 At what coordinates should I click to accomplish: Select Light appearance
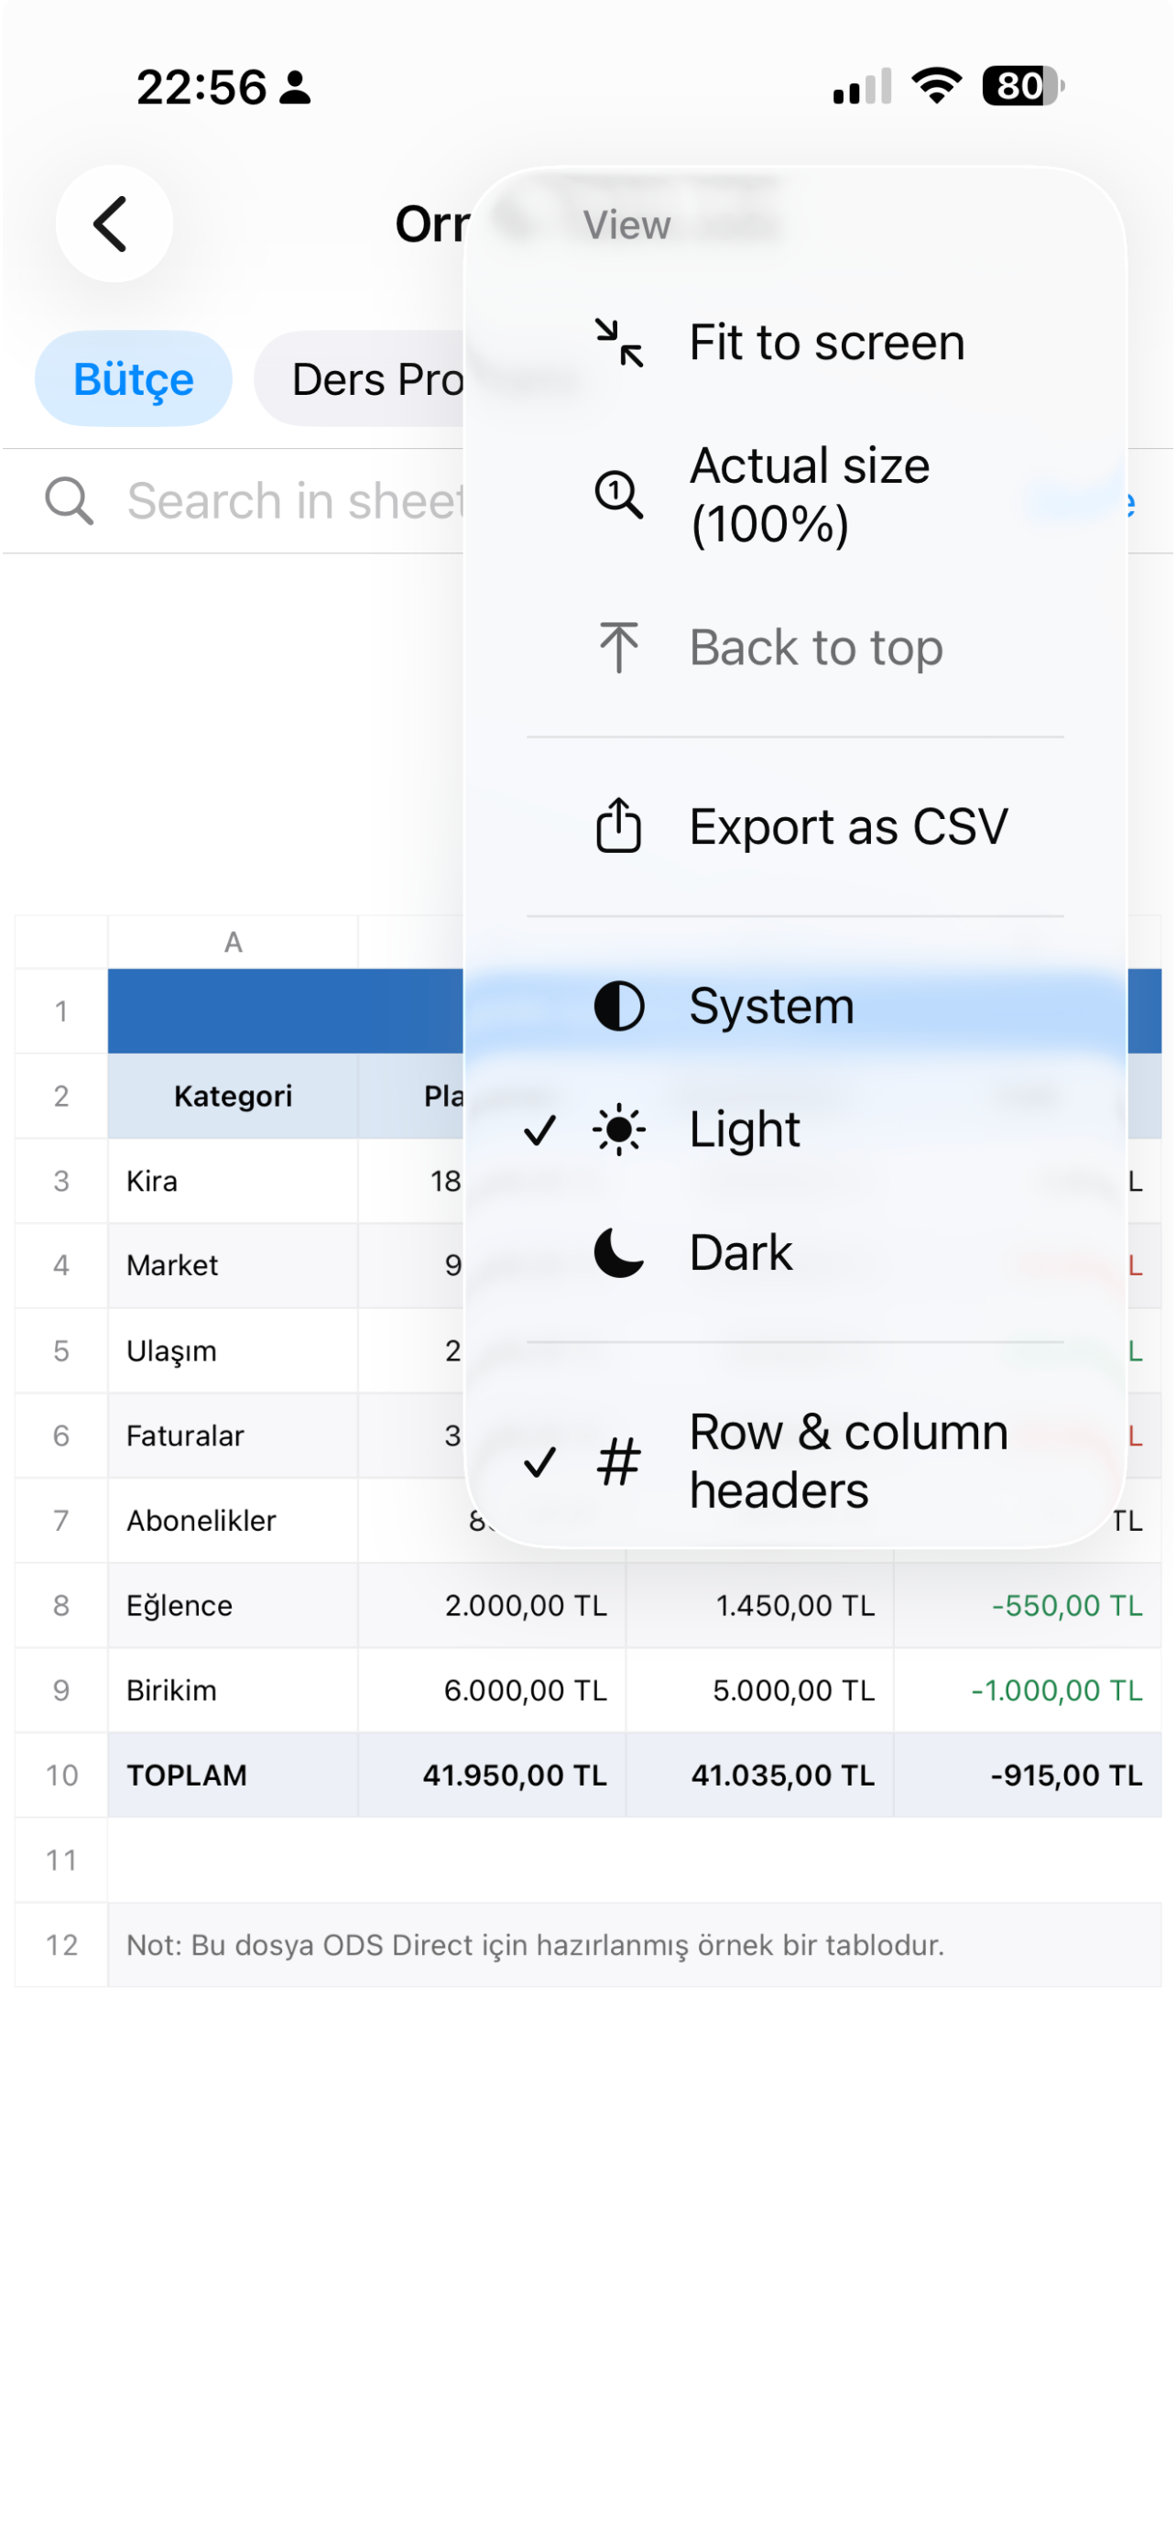coord(795,1131)
